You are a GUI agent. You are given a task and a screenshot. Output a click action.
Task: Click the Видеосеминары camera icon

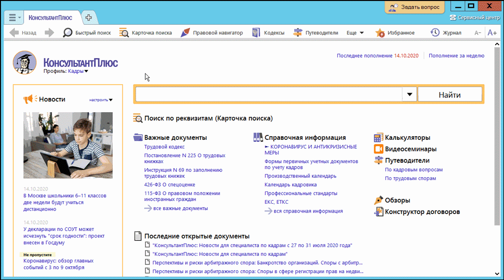pyautogui.click(x=378, y=149)
